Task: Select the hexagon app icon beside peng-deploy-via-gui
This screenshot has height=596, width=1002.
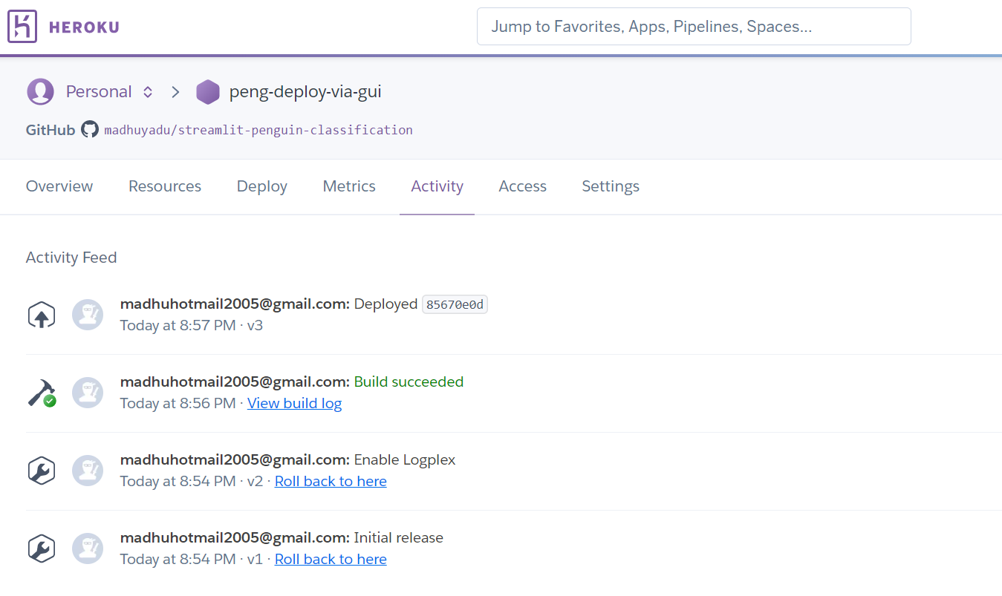Action: click(208, 91)
